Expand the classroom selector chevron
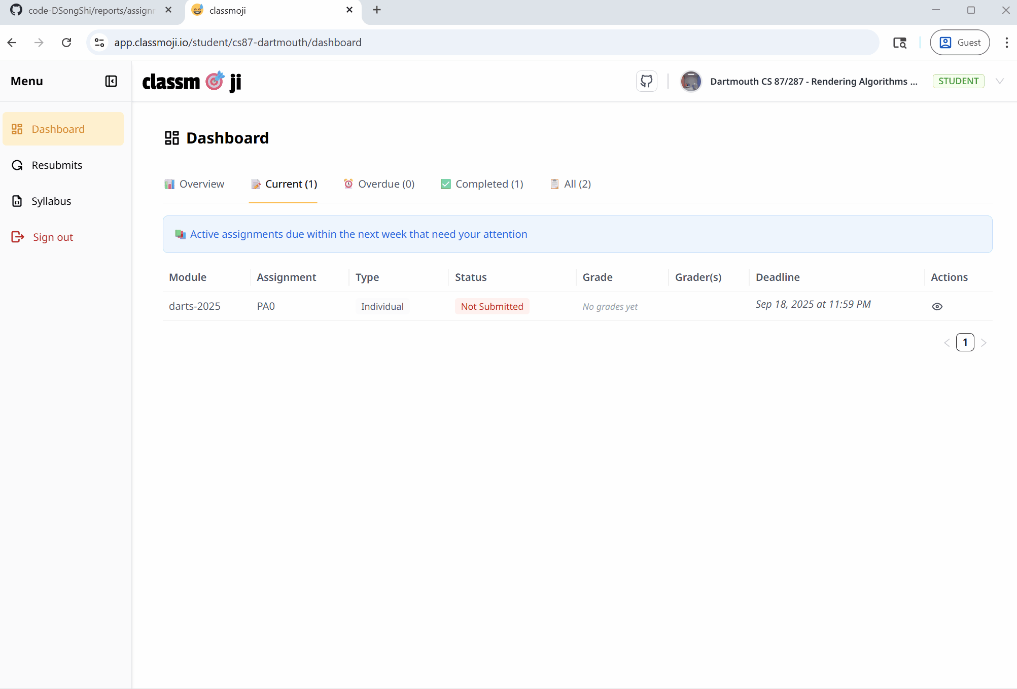This screenshot has width=1017, height=689. [x=1000, y=81]
